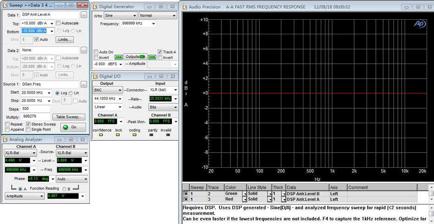This screenshot has width=434, height=224.
Task: Toggle the CHB output indicator
Action: click(152, 57)
